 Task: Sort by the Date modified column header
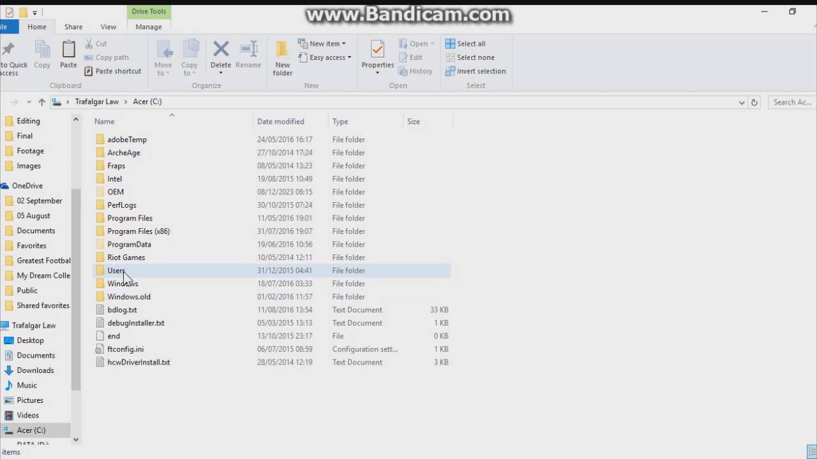point(290,121)
